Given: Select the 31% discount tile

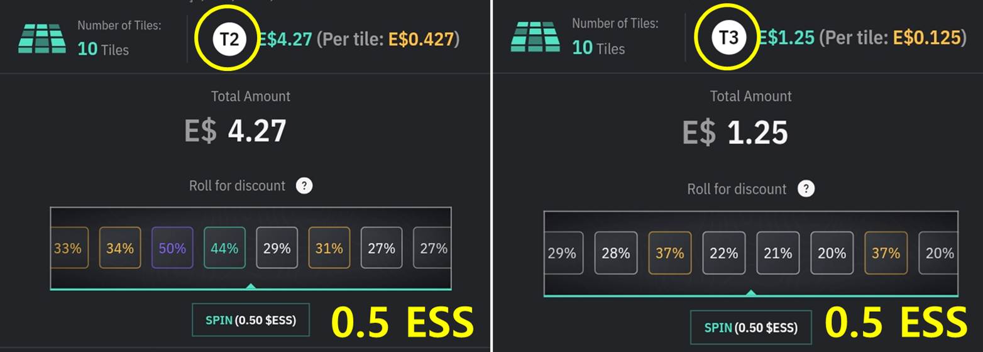Looking at the screenshot, I should click(329, 248).
